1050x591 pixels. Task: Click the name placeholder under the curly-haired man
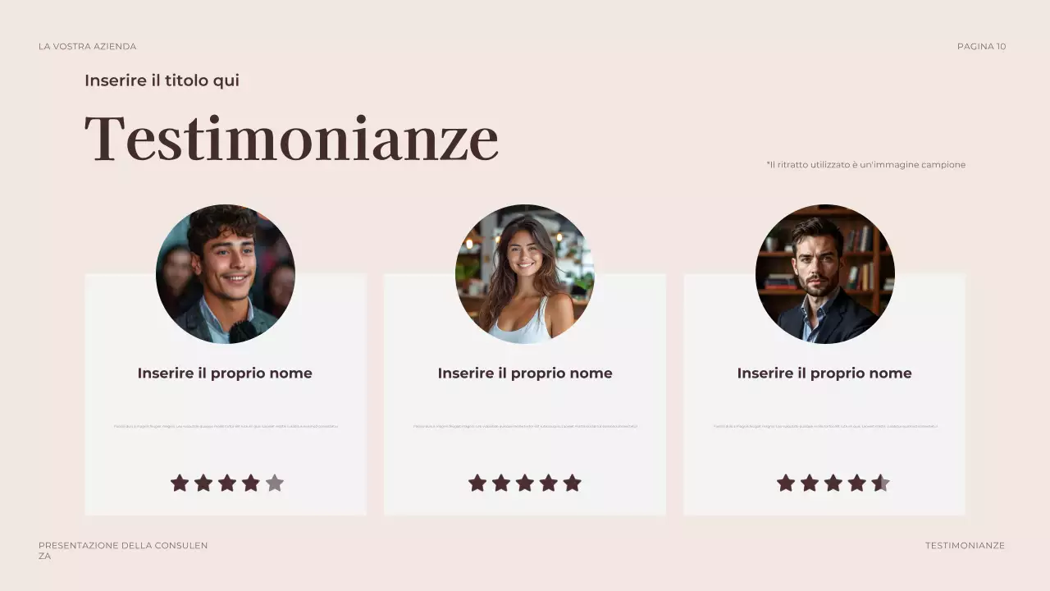click(x=225, y=373)
